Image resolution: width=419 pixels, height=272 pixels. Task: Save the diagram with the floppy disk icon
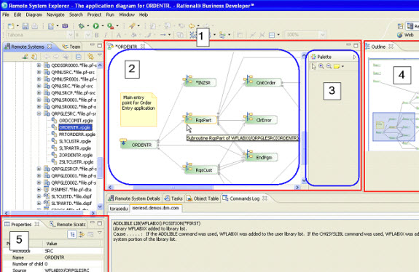coord(26,26)
